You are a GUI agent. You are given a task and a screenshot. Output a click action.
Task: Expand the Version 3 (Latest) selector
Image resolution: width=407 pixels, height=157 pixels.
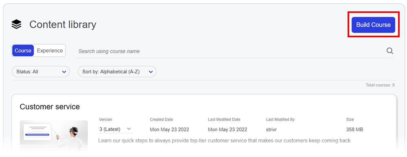pos(116,129)
